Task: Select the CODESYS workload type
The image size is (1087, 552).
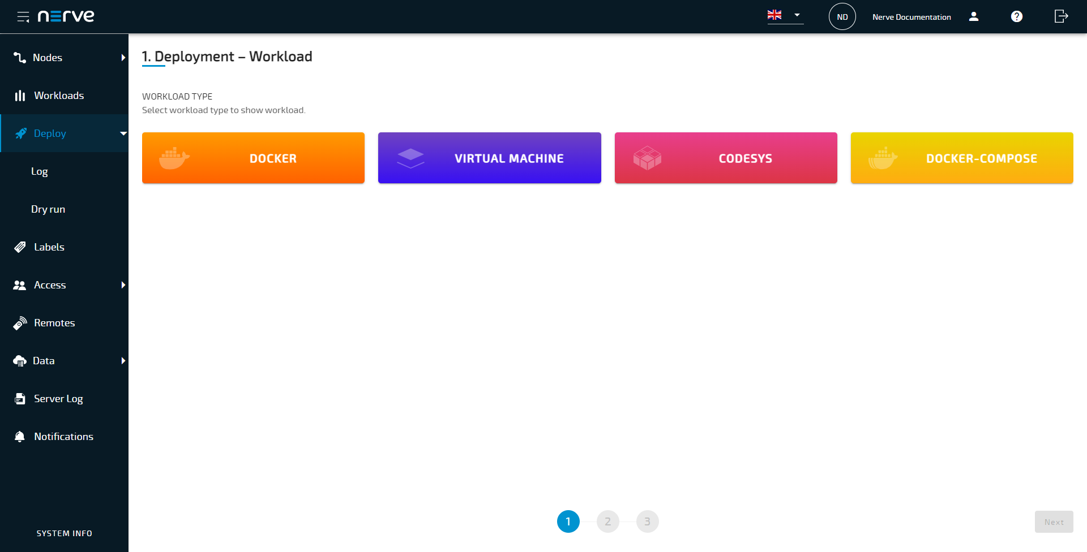Action: [x=725, y=158]
